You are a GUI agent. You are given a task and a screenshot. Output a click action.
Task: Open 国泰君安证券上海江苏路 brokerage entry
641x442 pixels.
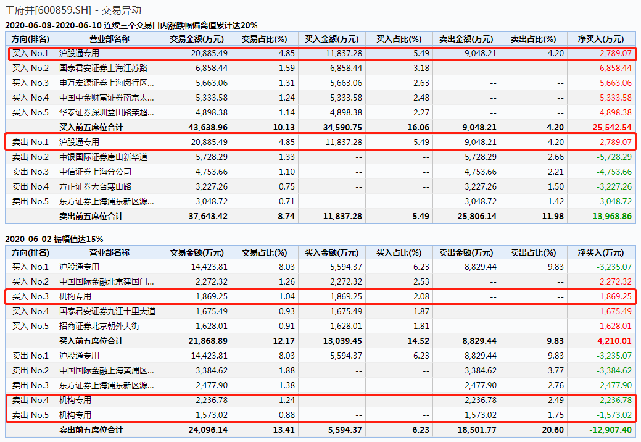click(102, 68)
